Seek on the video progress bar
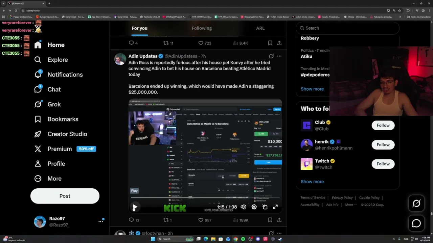 205,198
